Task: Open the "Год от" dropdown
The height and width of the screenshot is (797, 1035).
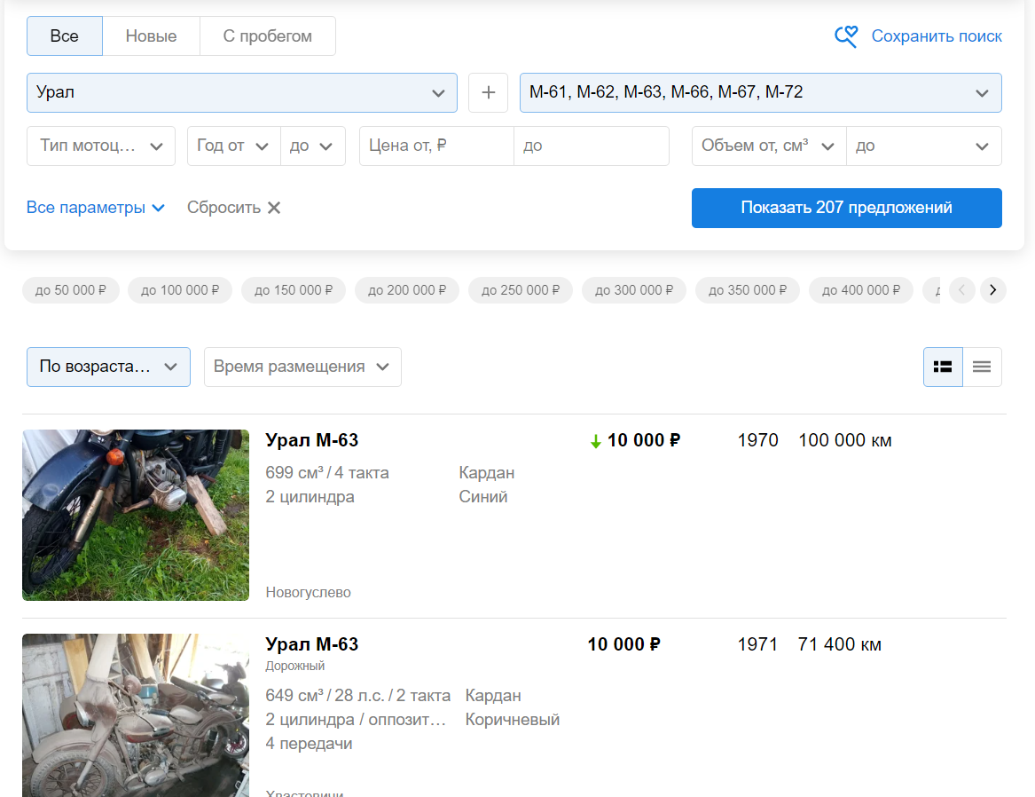Action: tap(233, 146)
